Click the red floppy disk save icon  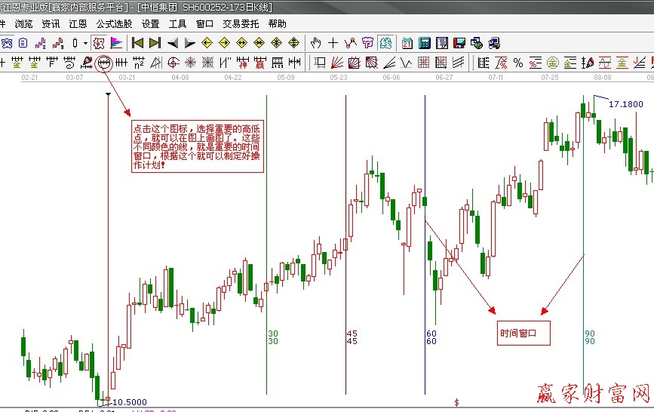coord(459,42)
